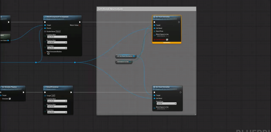Viewport: 271px width, 132px height.
Task: Click WARNING banner on Set Hand Animation node
Action: pos(167,42)
